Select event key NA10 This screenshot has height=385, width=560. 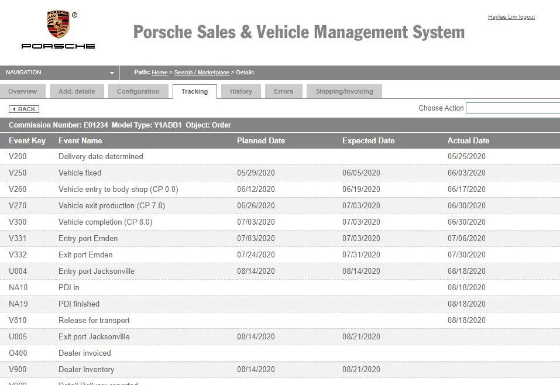pos(18,288)
